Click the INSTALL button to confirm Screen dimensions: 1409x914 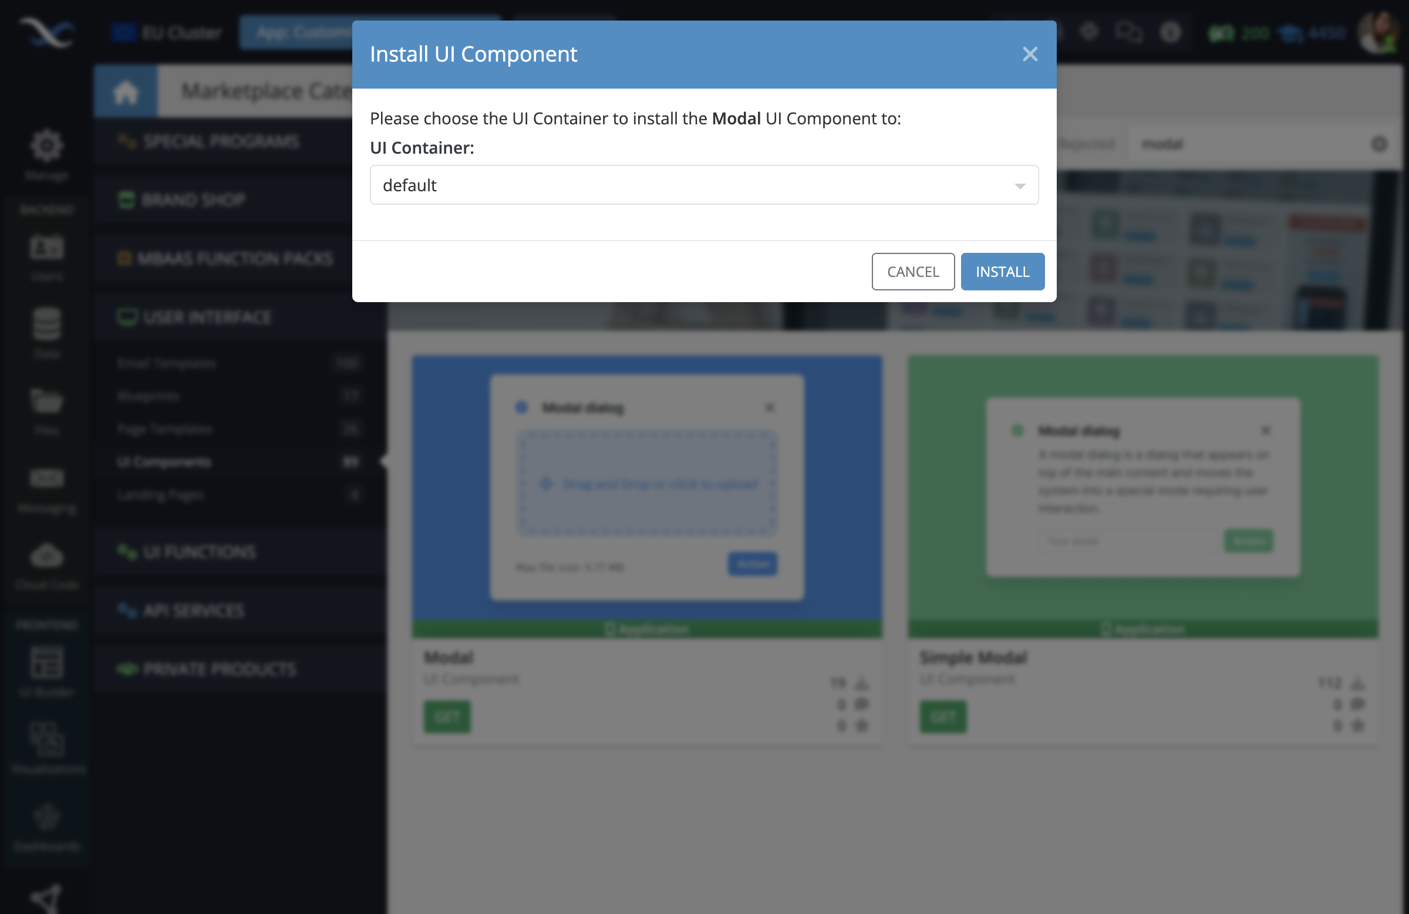coord(1002,271)
